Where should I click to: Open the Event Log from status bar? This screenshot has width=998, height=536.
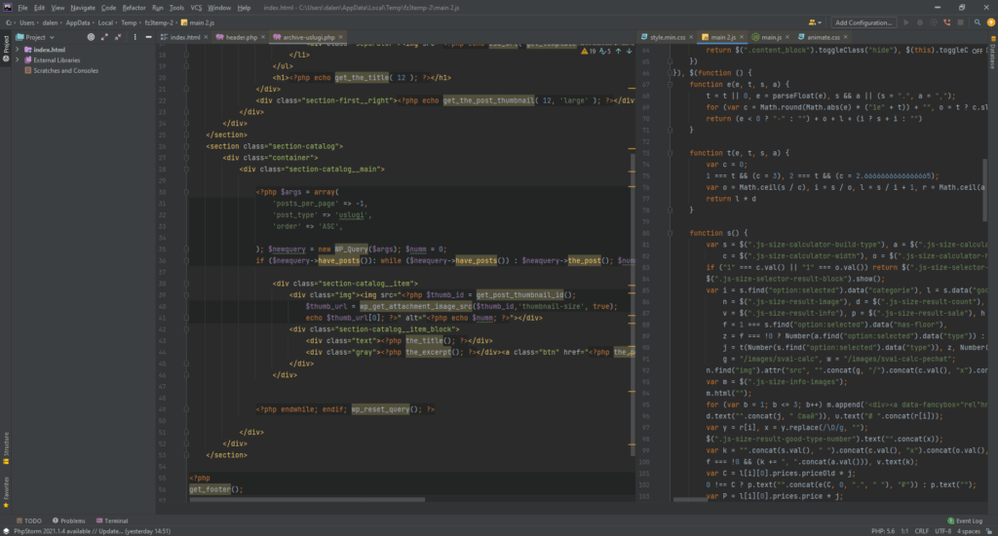click(969, 521)
